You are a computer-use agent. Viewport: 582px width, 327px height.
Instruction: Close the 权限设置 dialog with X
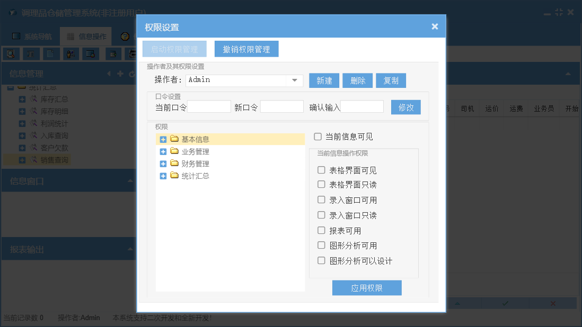point(435,26)
